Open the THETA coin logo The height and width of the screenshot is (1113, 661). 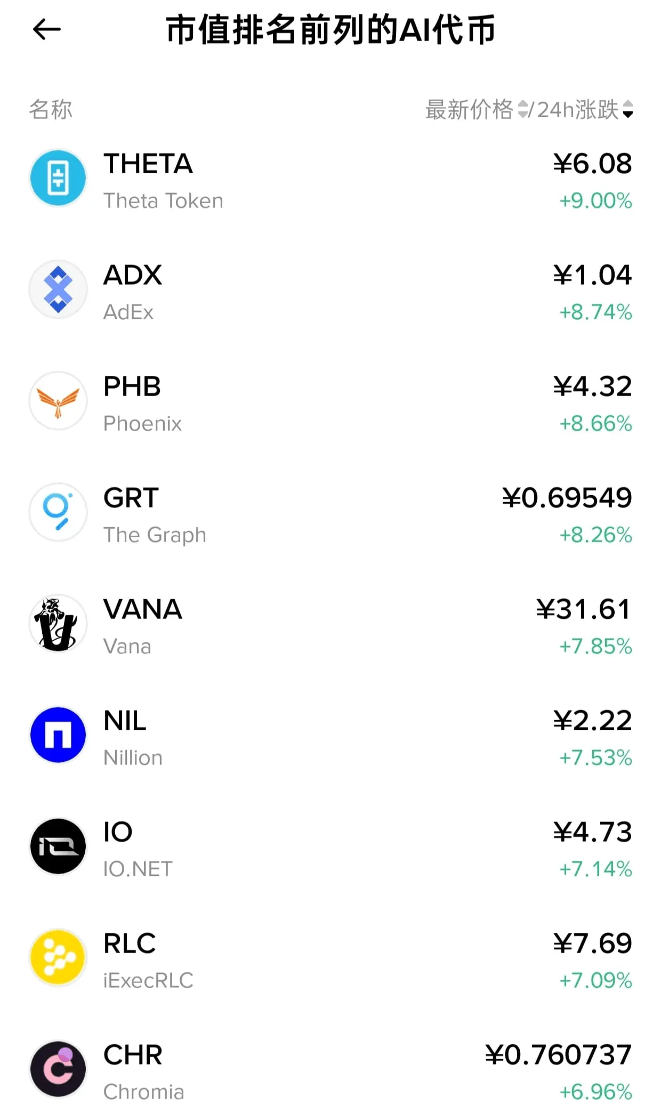click(58, 178)
